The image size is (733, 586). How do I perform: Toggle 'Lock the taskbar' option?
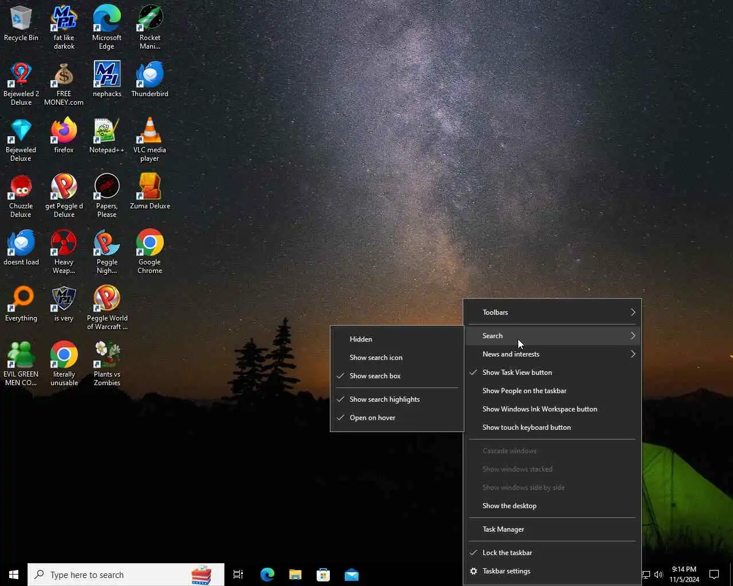point(552,553)
